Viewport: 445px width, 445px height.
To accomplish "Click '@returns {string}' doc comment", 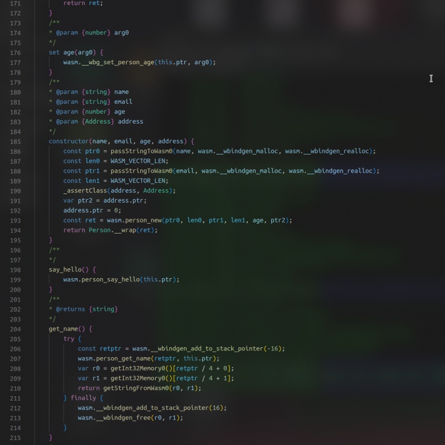I will coord(87,309).
